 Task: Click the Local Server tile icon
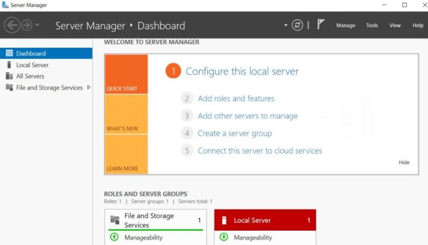pos(224,221)
